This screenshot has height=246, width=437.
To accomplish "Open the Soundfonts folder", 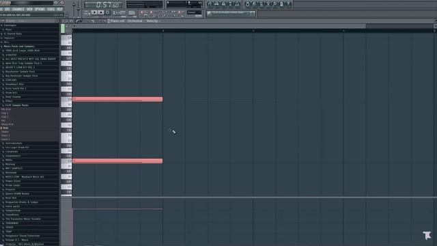I will point(12,215).
